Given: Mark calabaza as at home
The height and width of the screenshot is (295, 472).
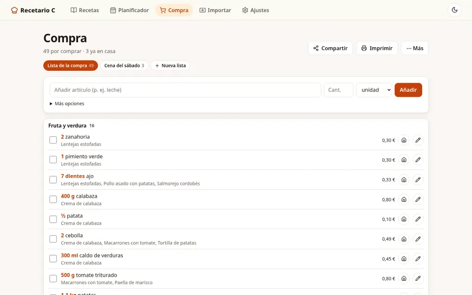Looking at the screenshot, I should pos(404,199).
